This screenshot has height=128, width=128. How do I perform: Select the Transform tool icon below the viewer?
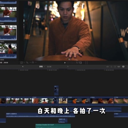pos(21,63)
